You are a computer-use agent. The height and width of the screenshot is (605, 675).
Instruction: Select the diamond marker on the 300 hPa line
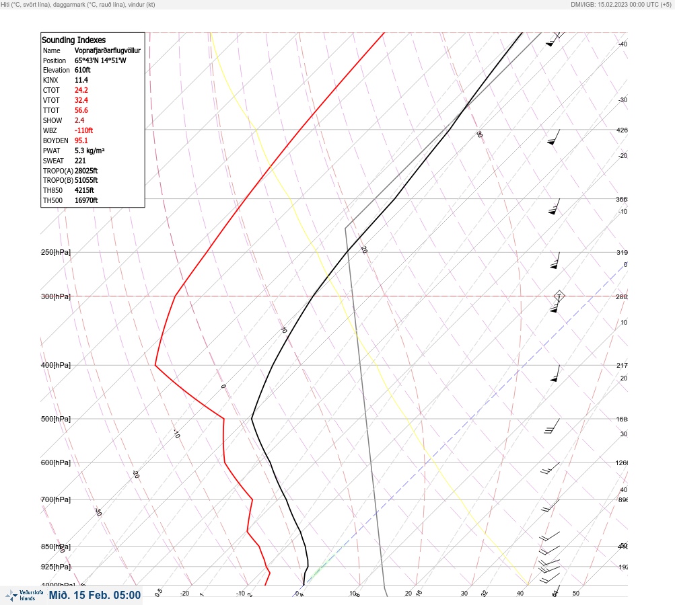point(559,296)
